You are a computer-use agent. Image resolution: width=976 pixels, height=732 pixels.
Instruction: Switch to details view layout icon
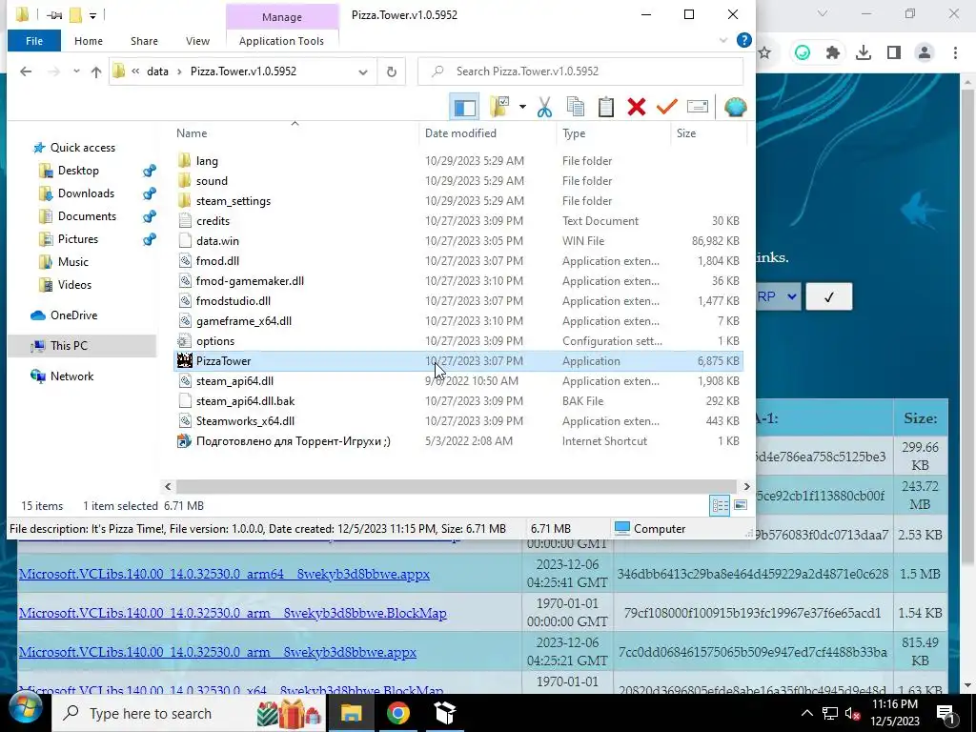(721, 505)
